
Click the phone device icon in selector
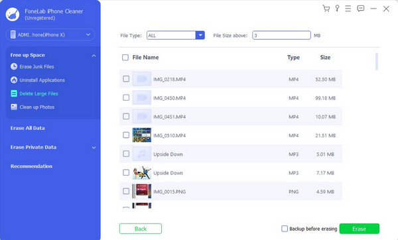pos(13,34)
